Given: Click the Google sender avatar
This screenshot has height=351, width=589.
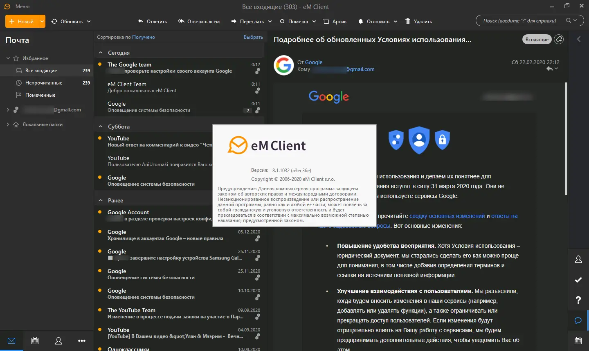Looking at the screenshot, I should tap(284, 65).
